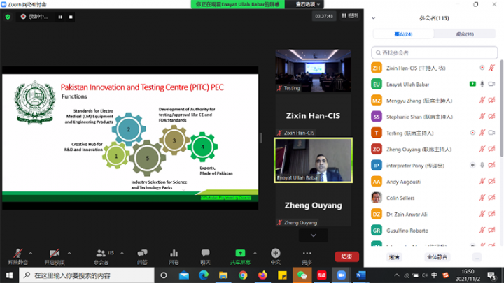Click the red End meeting button
The image size is (504, 283).
tap(346, 256)
